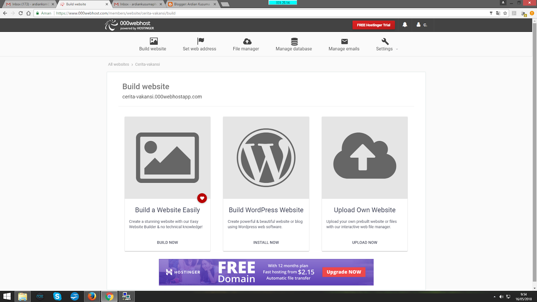Viewport: 537px width, 302px height.
Task: Close the Blogger: Ardian Kusuma tab
Action: [x=215, y=4]
